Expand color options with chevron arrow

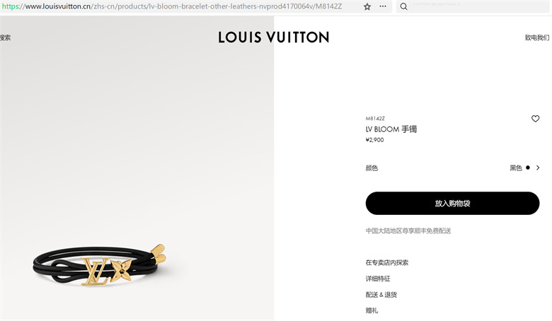(538, 168)
